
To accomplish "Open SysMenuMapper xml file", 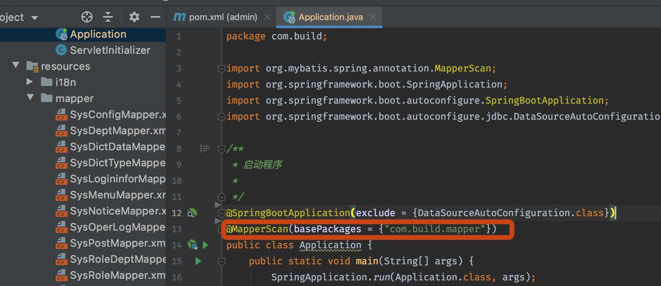I will pyautogui.click(x=118, y=195).
